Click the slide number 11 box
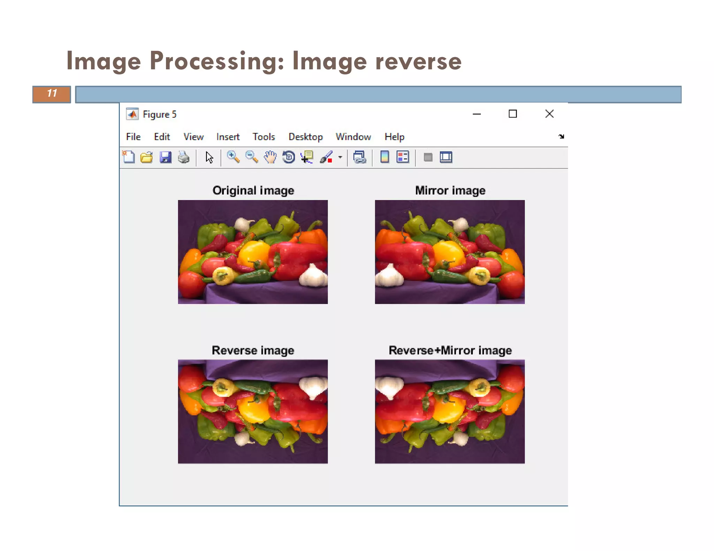714x551 pixels. [x=52, y=94]
